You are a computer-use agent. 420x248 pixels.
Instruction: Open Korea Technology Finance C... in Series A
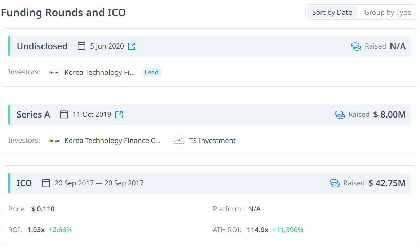point(112,141)
